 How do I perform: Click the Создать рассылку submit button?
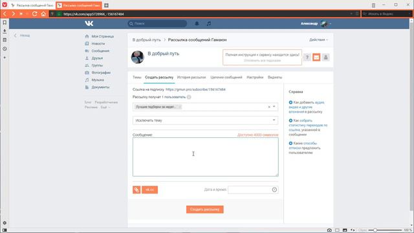tap(204, 209)
